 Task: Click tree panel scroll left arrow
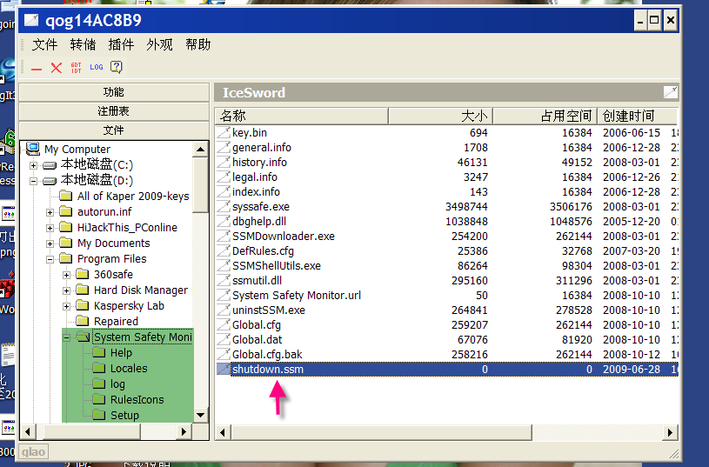pos(28,431)
